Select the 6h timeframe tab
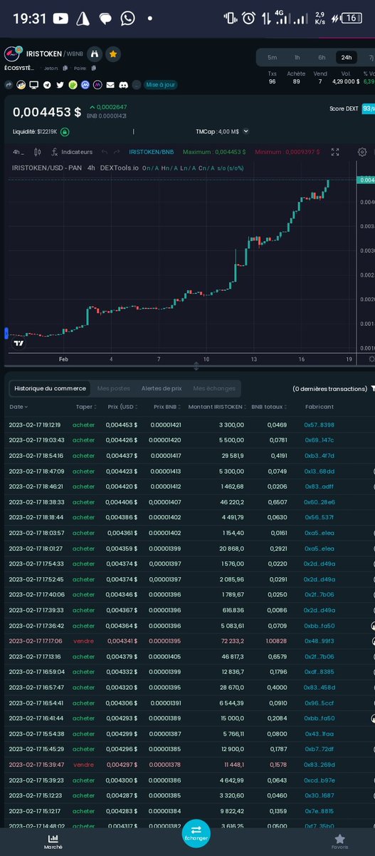Viewport: 375px width, 856px height. (x=322, y=57)
